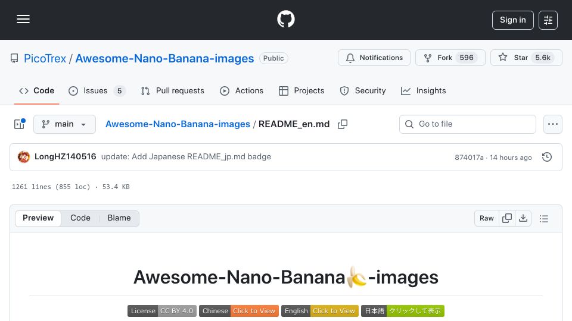Open appearance settings icon beside Sign in

click(548, 20)
